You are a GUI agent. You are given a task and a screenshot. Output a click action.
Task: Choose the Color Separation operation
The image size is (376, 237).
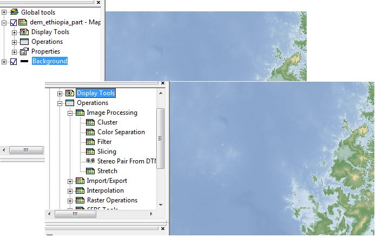(121, 132)
